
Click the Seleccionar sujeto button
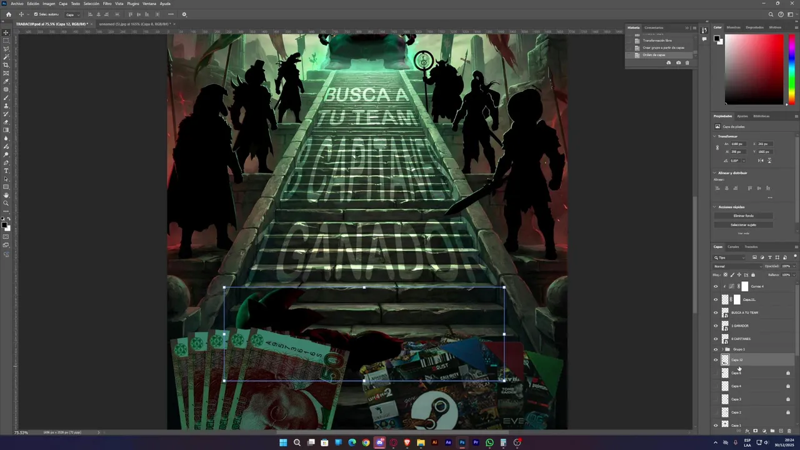744,224
